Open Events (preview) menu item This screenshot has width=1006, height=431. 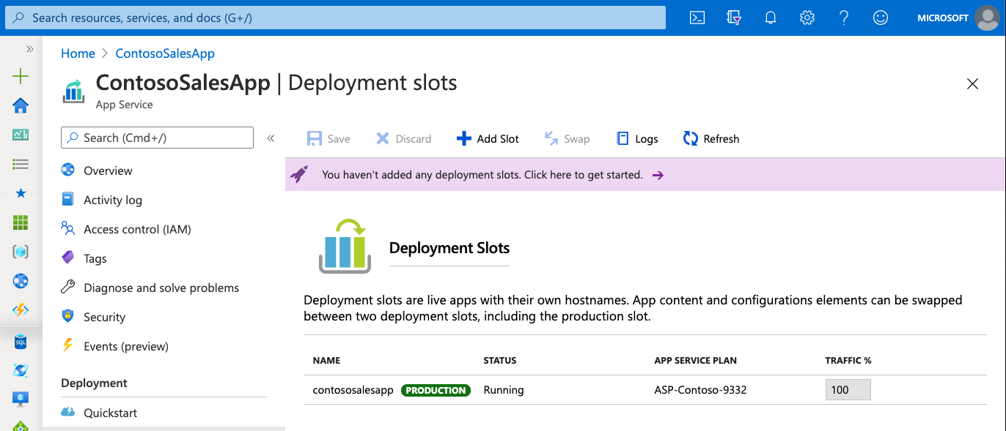pyautogui.click(x=126, y=346)
